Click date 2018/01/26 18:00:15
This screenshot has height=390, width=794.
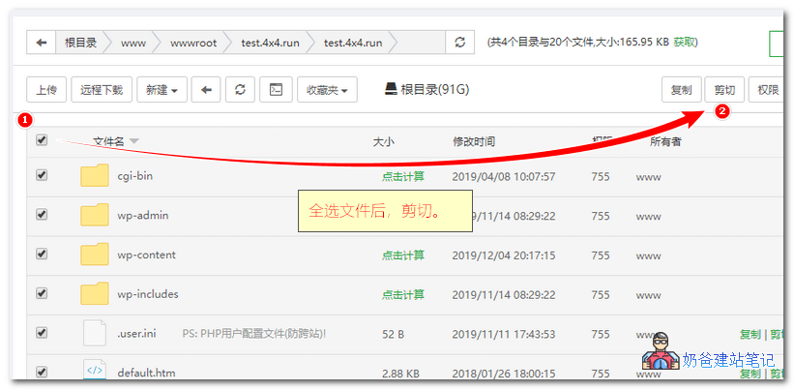coord(503,374)
